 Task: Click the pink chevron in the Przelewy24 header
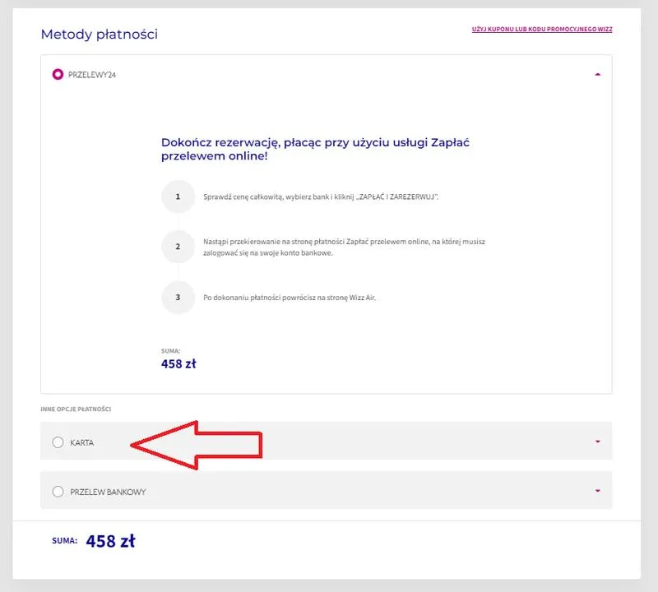(x=600, y=74)
